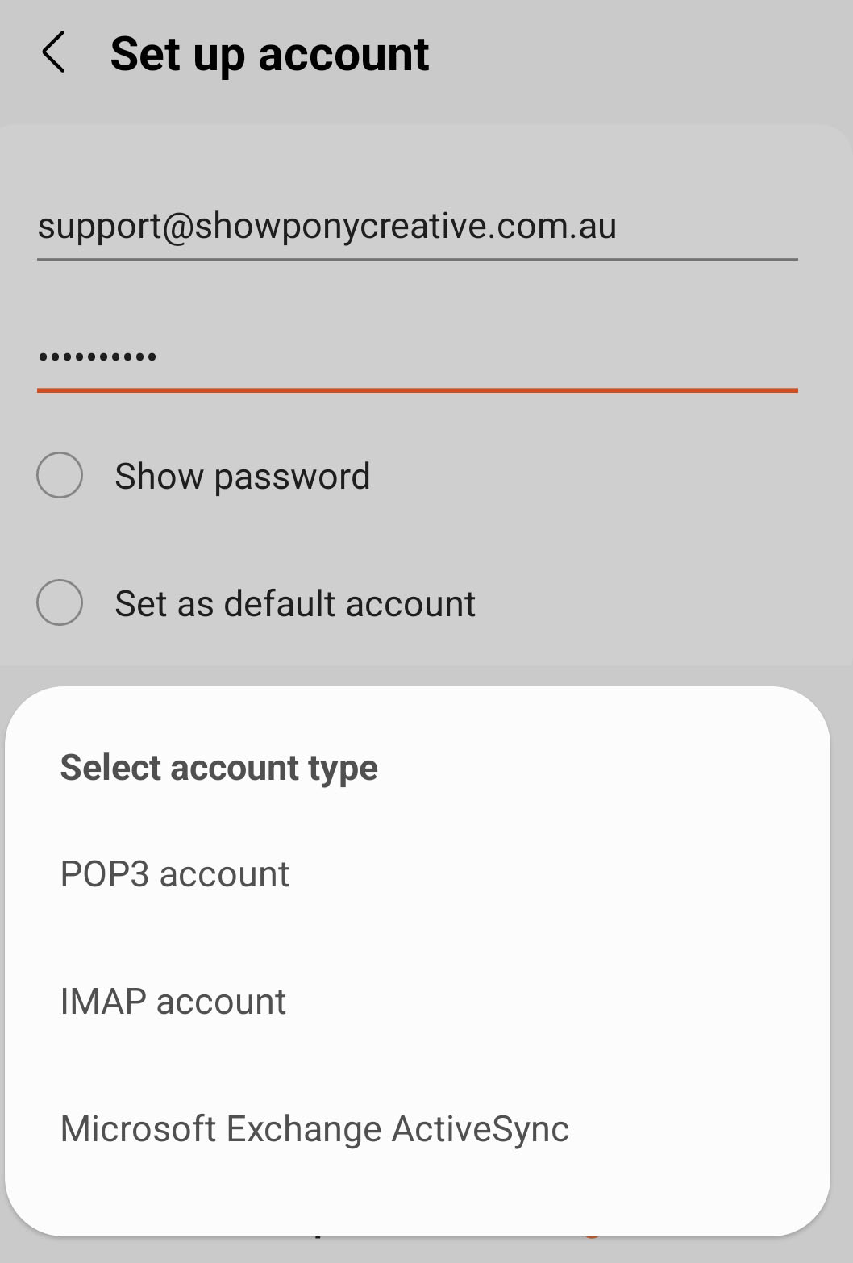853x1263 pixels.
Task: Click the word "ActiveSync" in the list
Action: [x=481, y=1129]
